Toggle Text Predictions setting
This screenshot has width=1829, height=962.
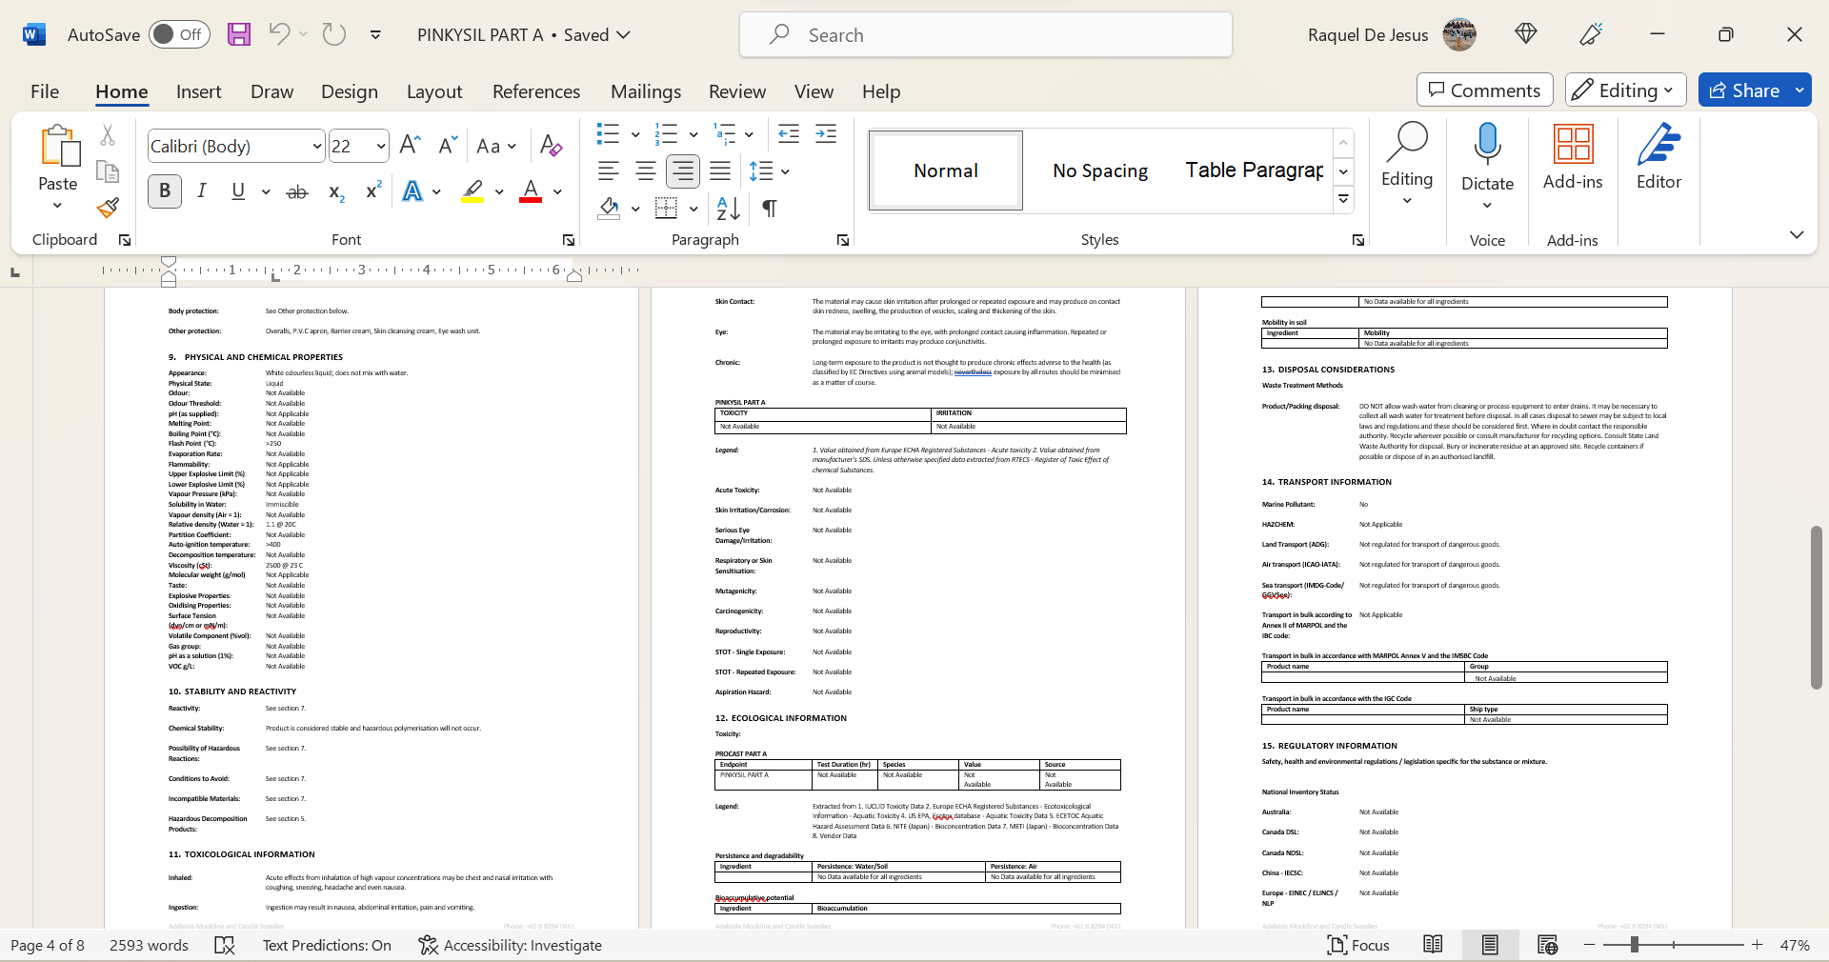coord(327,945)
